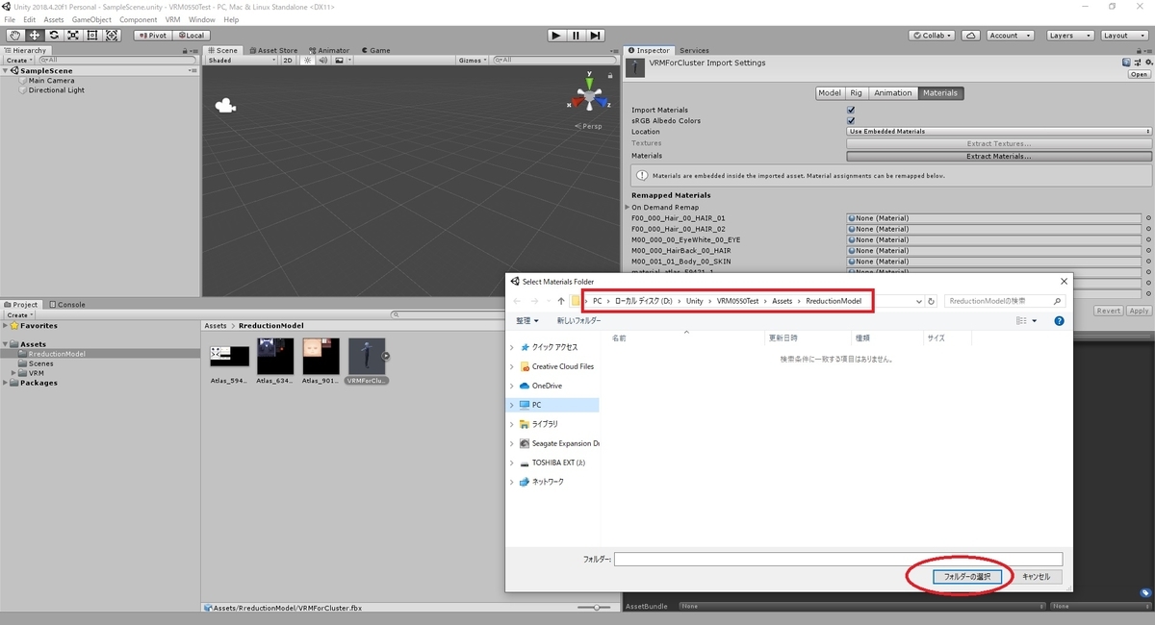Toggle sRGB Albedo Colors checkbox

coord(851,121)
